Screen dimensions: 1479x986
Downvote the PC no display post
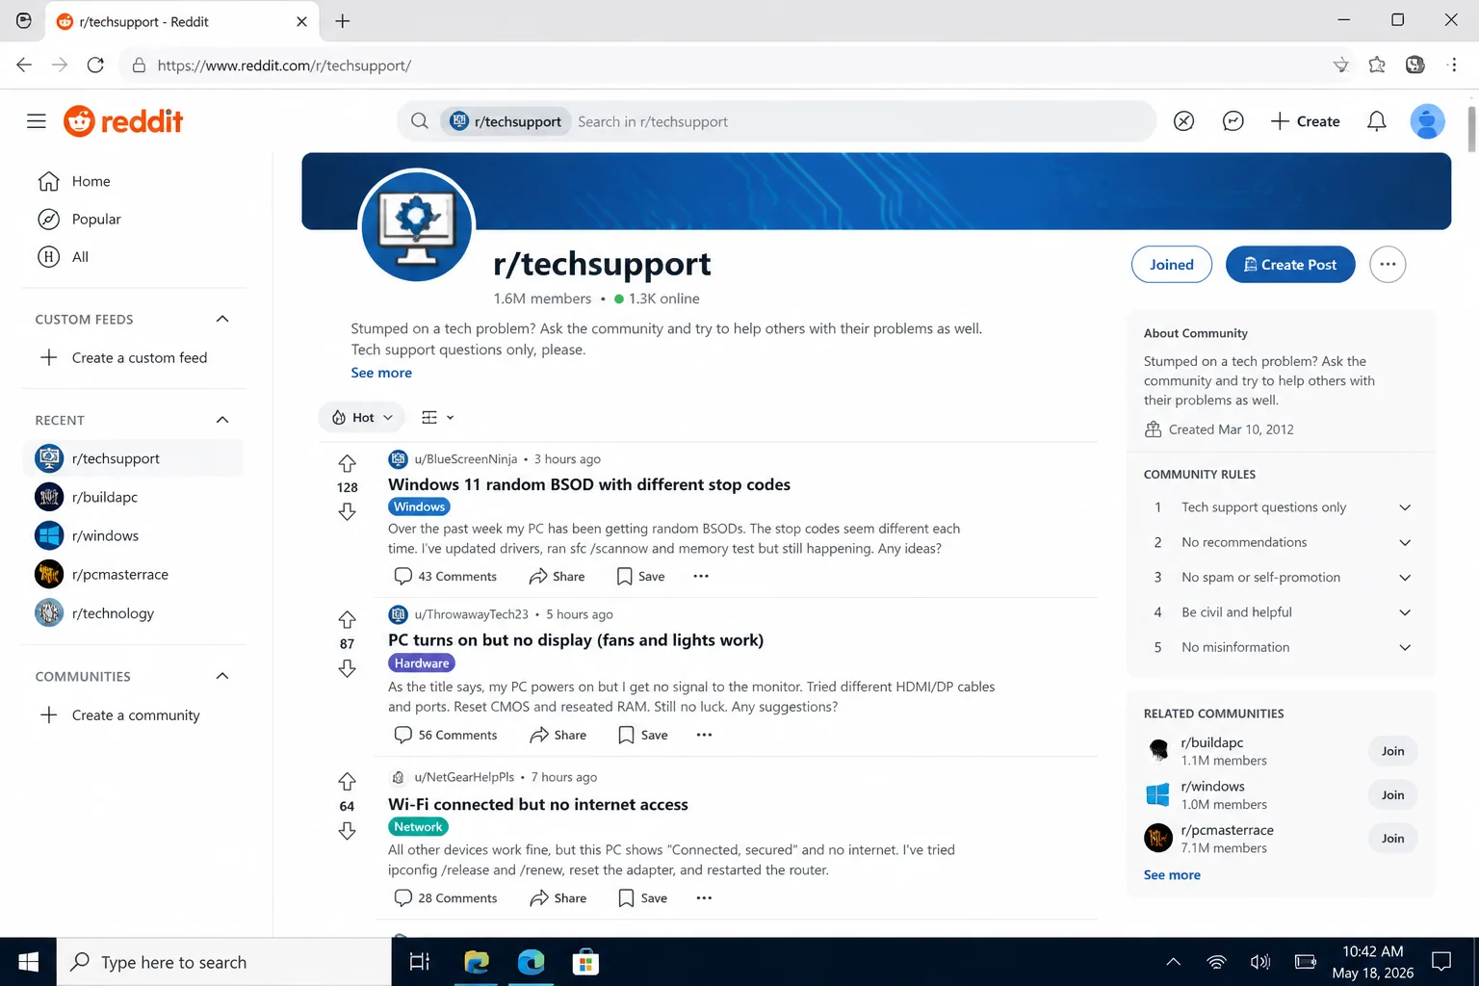(348, 668)
